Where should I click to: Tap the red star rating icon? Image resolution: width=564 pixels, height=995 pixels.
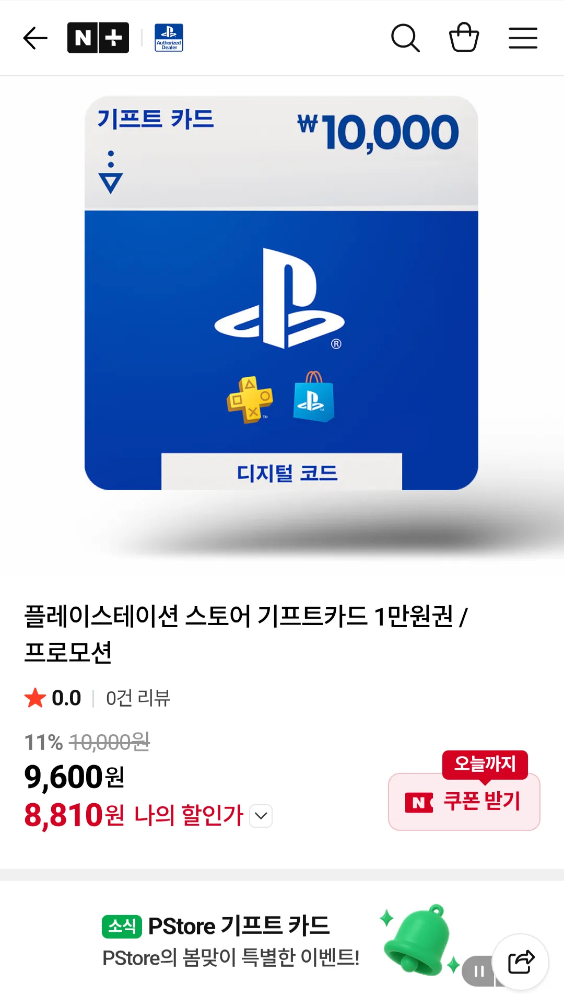(35, 698)
